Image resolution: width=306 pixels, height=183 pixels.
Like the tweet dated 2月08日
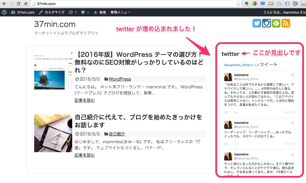tap(226, 112)
